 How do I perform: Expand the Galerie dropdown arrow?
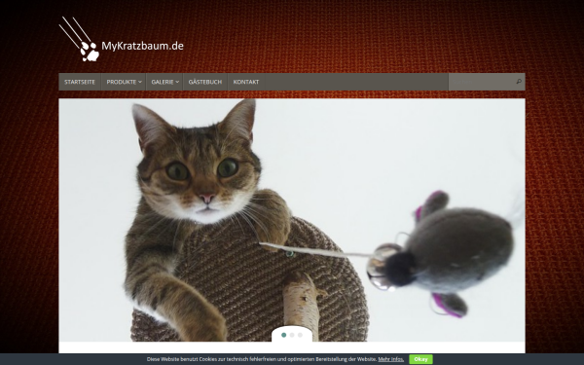pyautogui.click(x=177, y=82)
